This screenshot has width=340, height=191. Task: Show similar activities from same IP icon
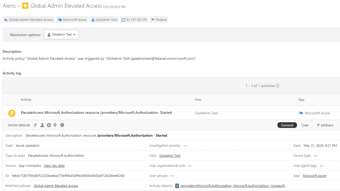[49, 125]
